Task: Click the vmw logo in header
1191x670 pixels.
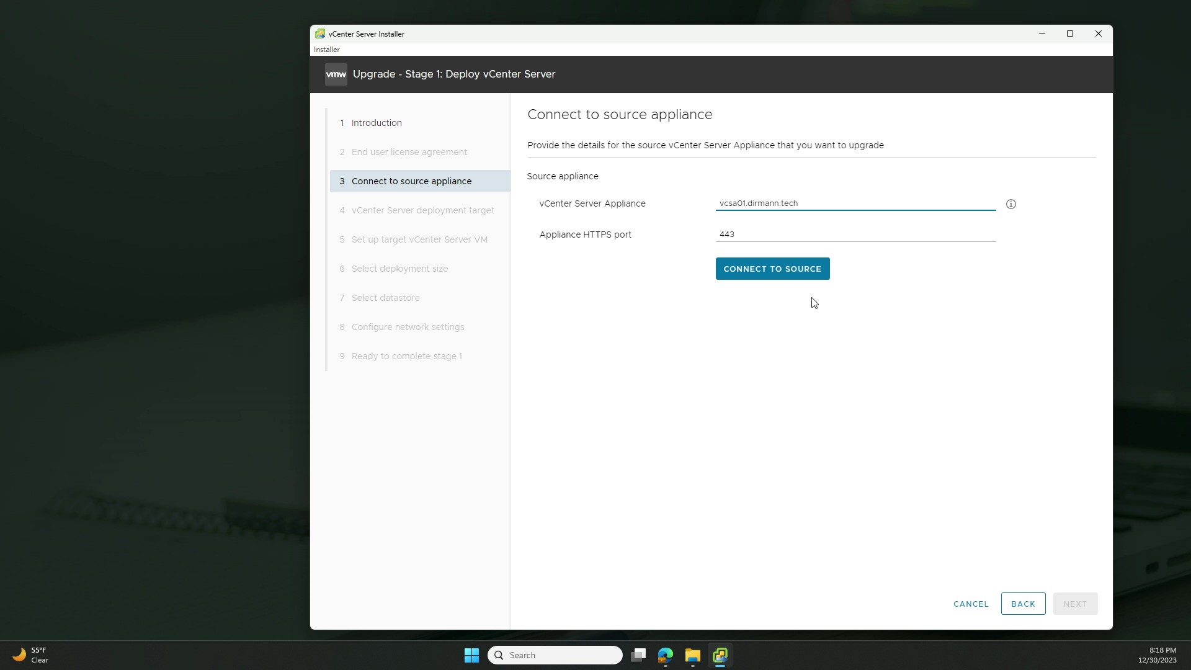Action: click(x=336, y=74)
